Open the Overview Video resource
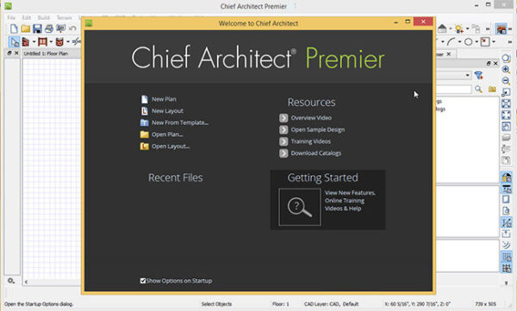The image size is (517, 311). pyautogui.click(x=311, y=118)
